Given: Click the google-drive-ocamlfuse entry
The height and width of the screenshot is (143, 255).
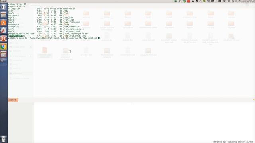Looking at the screenshot, I should click(21, 33).
